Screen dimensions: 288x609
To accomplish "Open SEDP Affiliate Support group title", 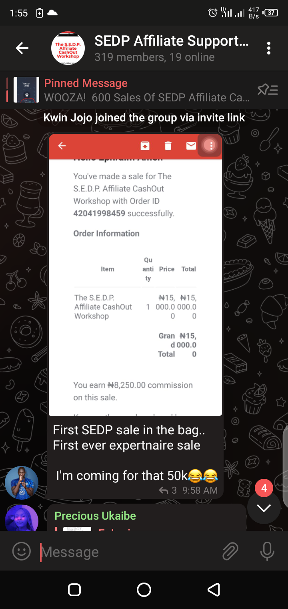I will click(172, 41).
